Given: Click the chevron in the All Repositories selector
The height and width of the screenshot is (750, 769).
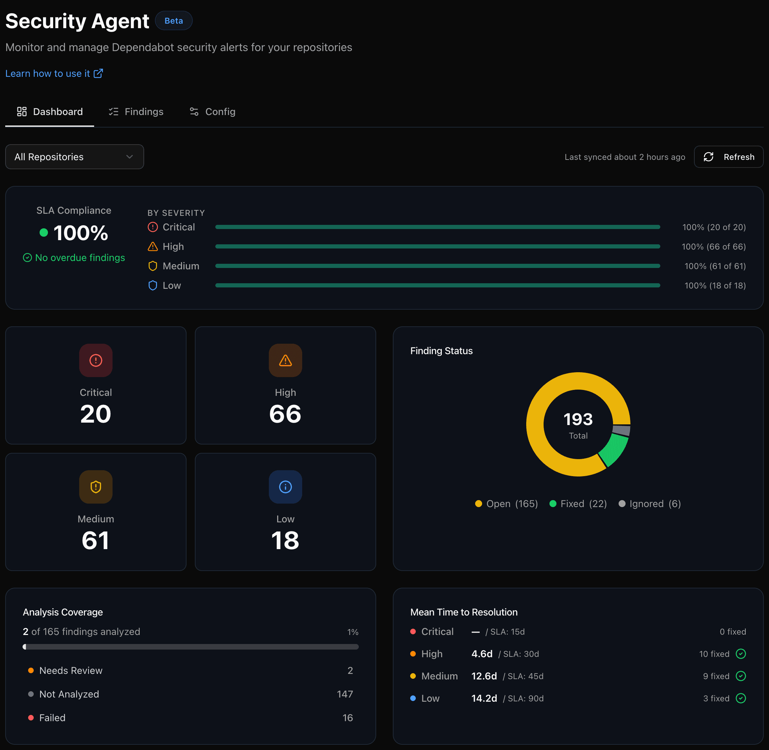Looking at the screenshot, I should (130, 157).
